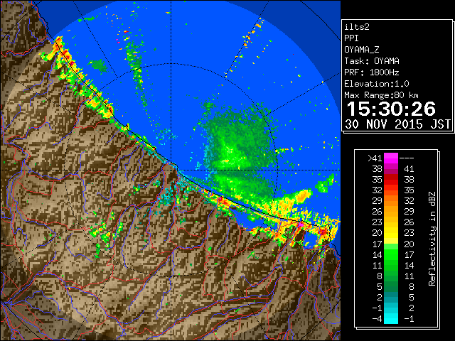
Task: Click the 15:30:26 timestamp
Action: (x=391, y=109)
